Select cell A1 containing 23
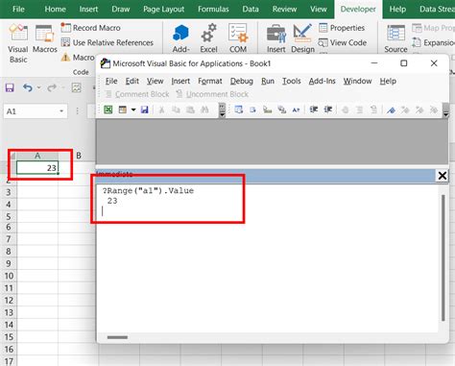The image size is (455, 366). pos(37,167)
